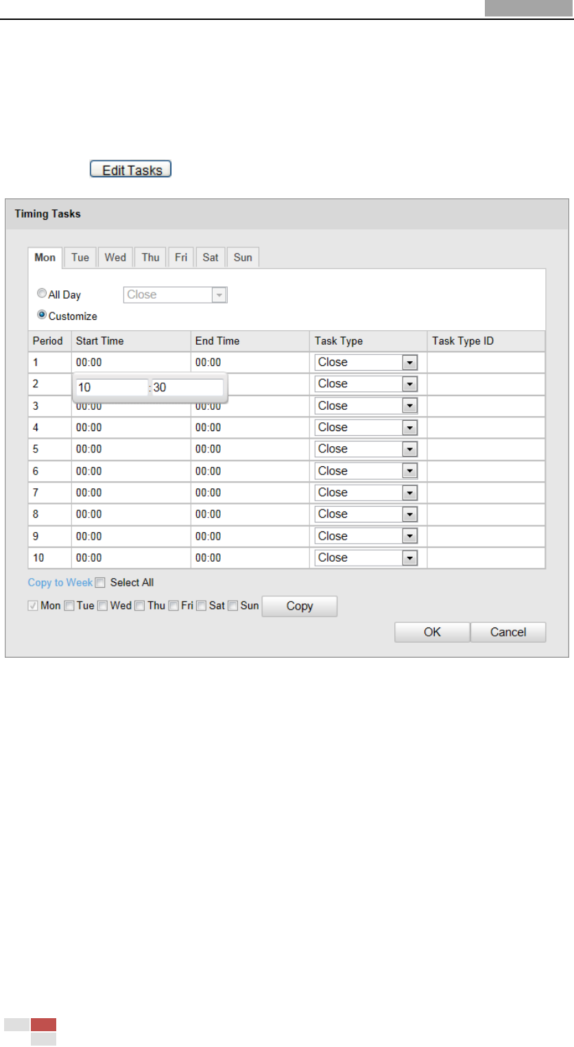This screenshot has width=574, height=1047.
Task: Open Task Type dropdown for period 1
Action: [x=366, y=363]
